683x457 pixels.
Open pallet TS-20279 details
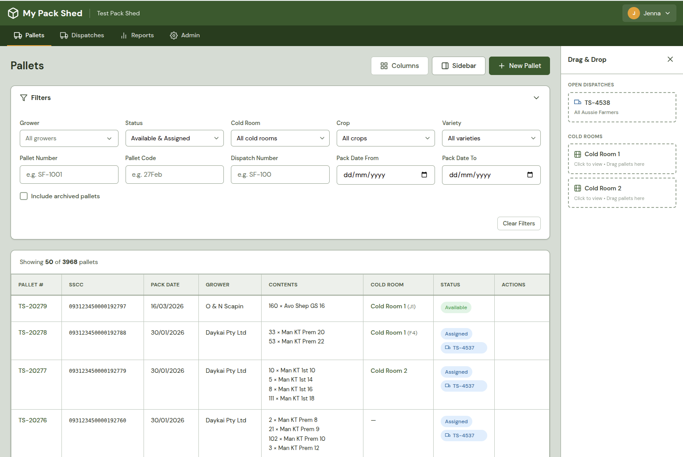pos(32,306)
